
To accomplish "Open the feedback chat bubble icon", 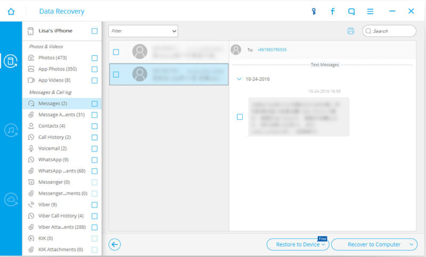I will (x=351, y=11).
